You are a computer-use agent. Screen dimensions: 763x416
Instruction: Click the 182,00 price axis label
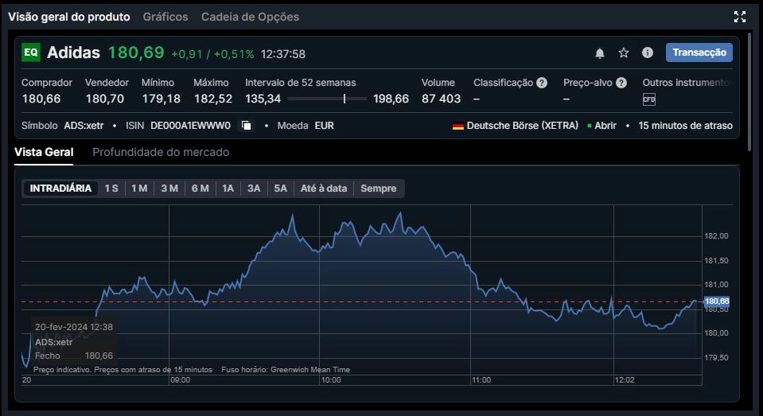click(716, 236)
